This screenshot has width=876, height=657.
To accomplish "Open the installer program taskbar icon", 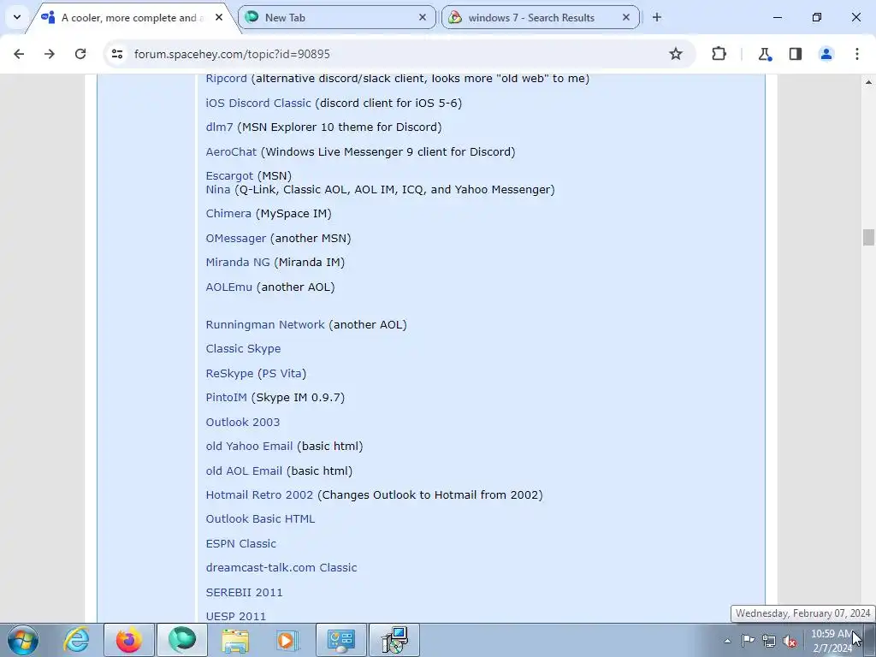I will tap(394, 640).
